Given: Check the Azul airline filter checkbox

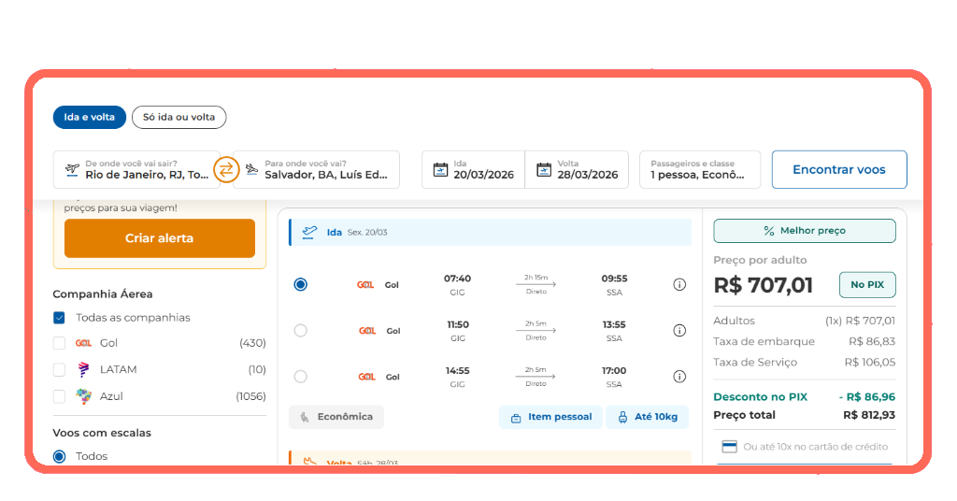Looking at the screenshot, I should point(59,396).
